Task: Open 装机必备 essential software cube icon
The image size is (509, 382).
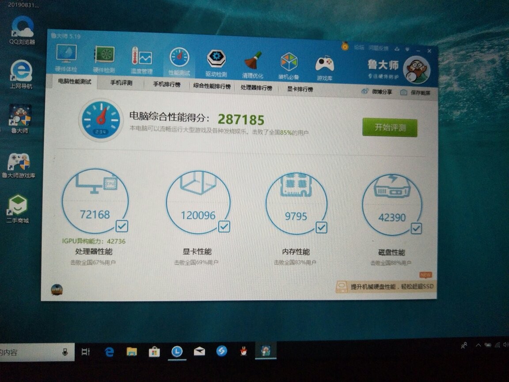Action: [x=289, y=66]
